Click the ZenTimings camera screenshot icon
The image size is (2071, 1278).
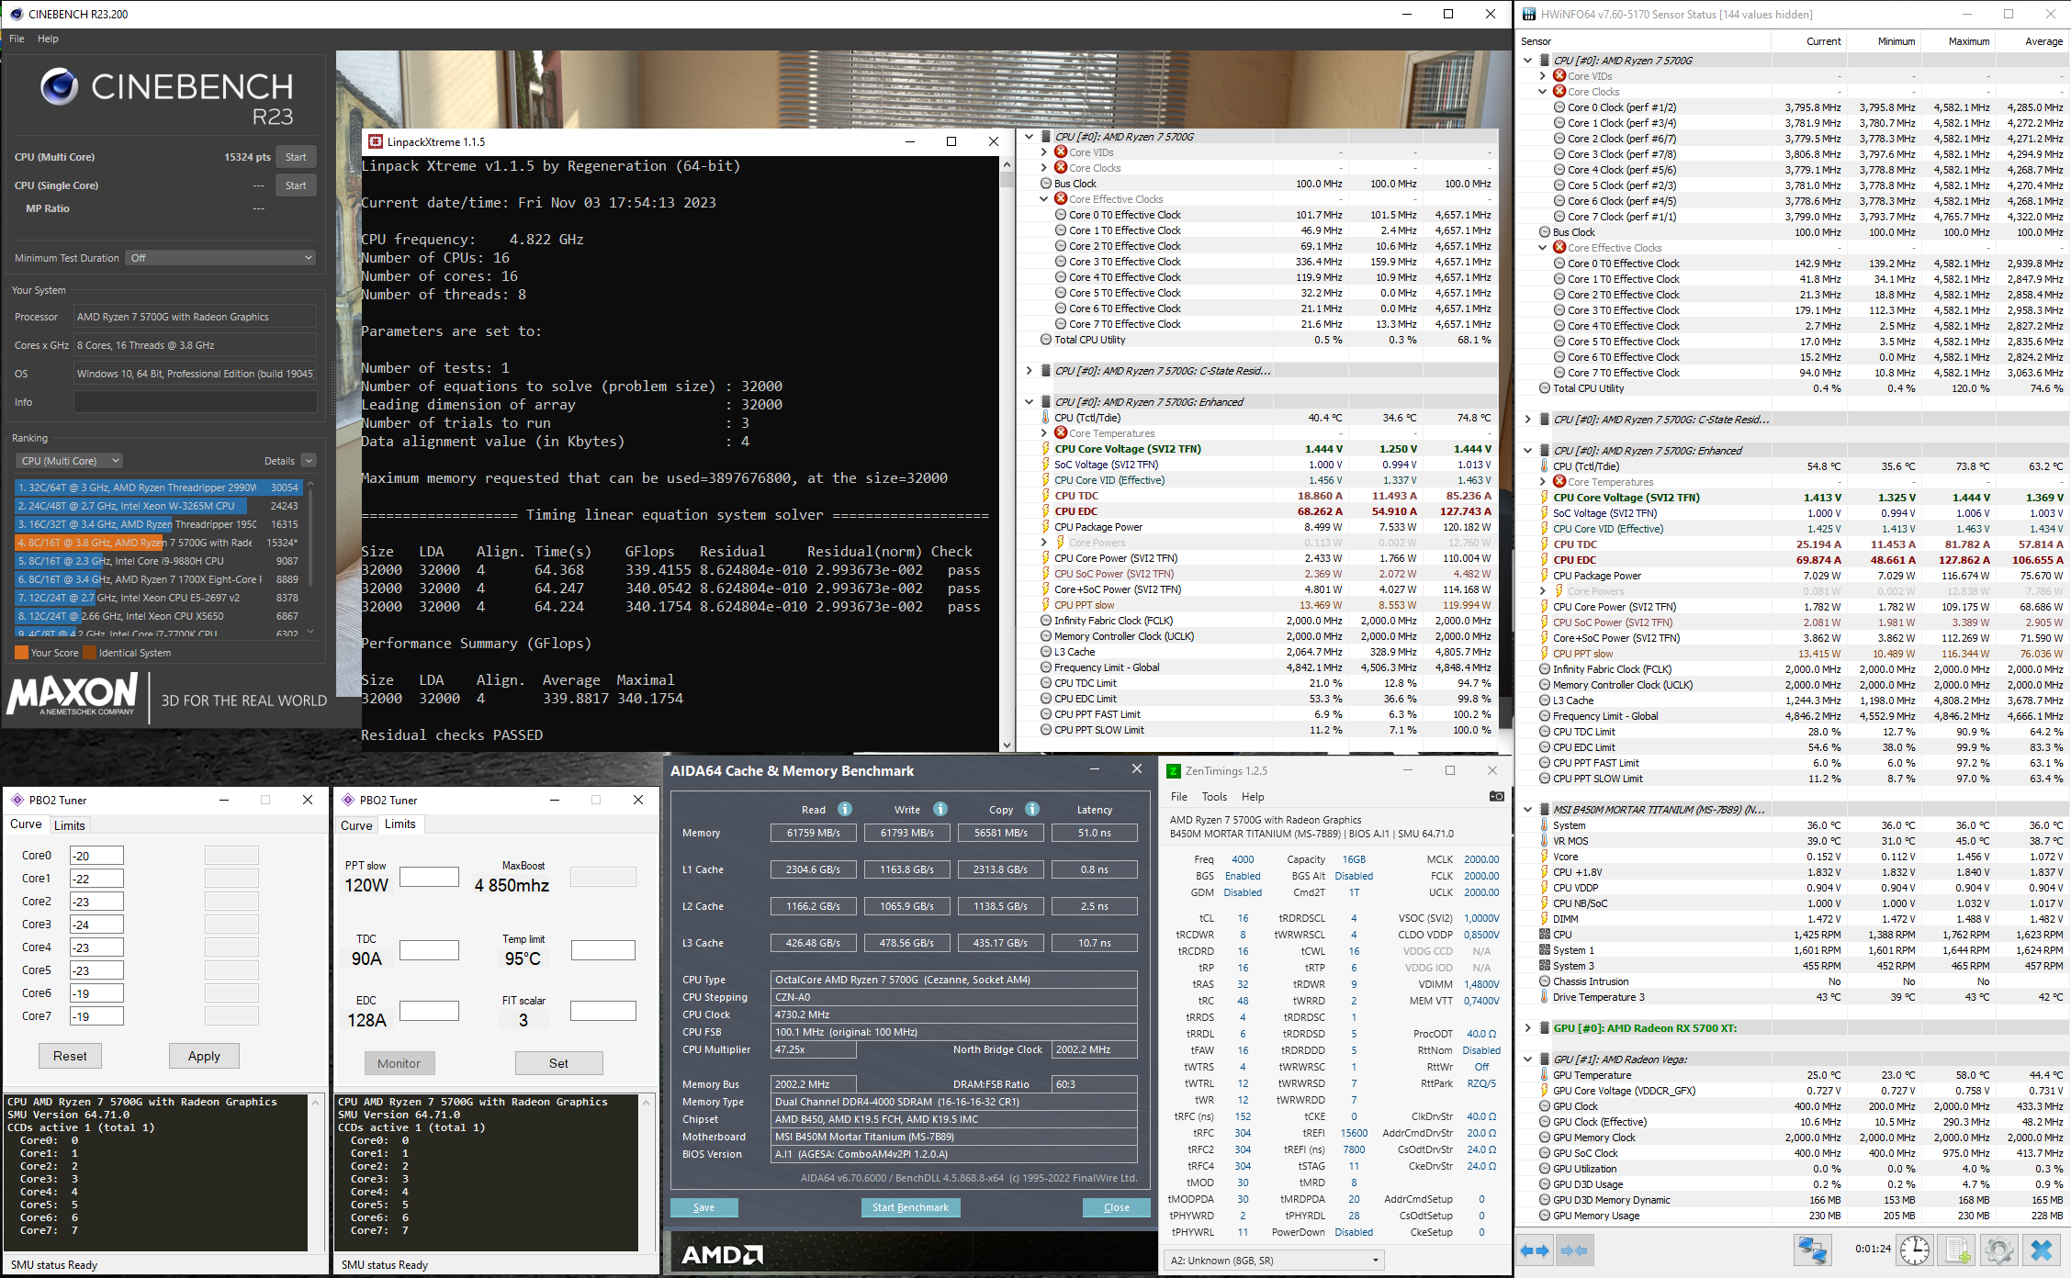click(1496, 796)
